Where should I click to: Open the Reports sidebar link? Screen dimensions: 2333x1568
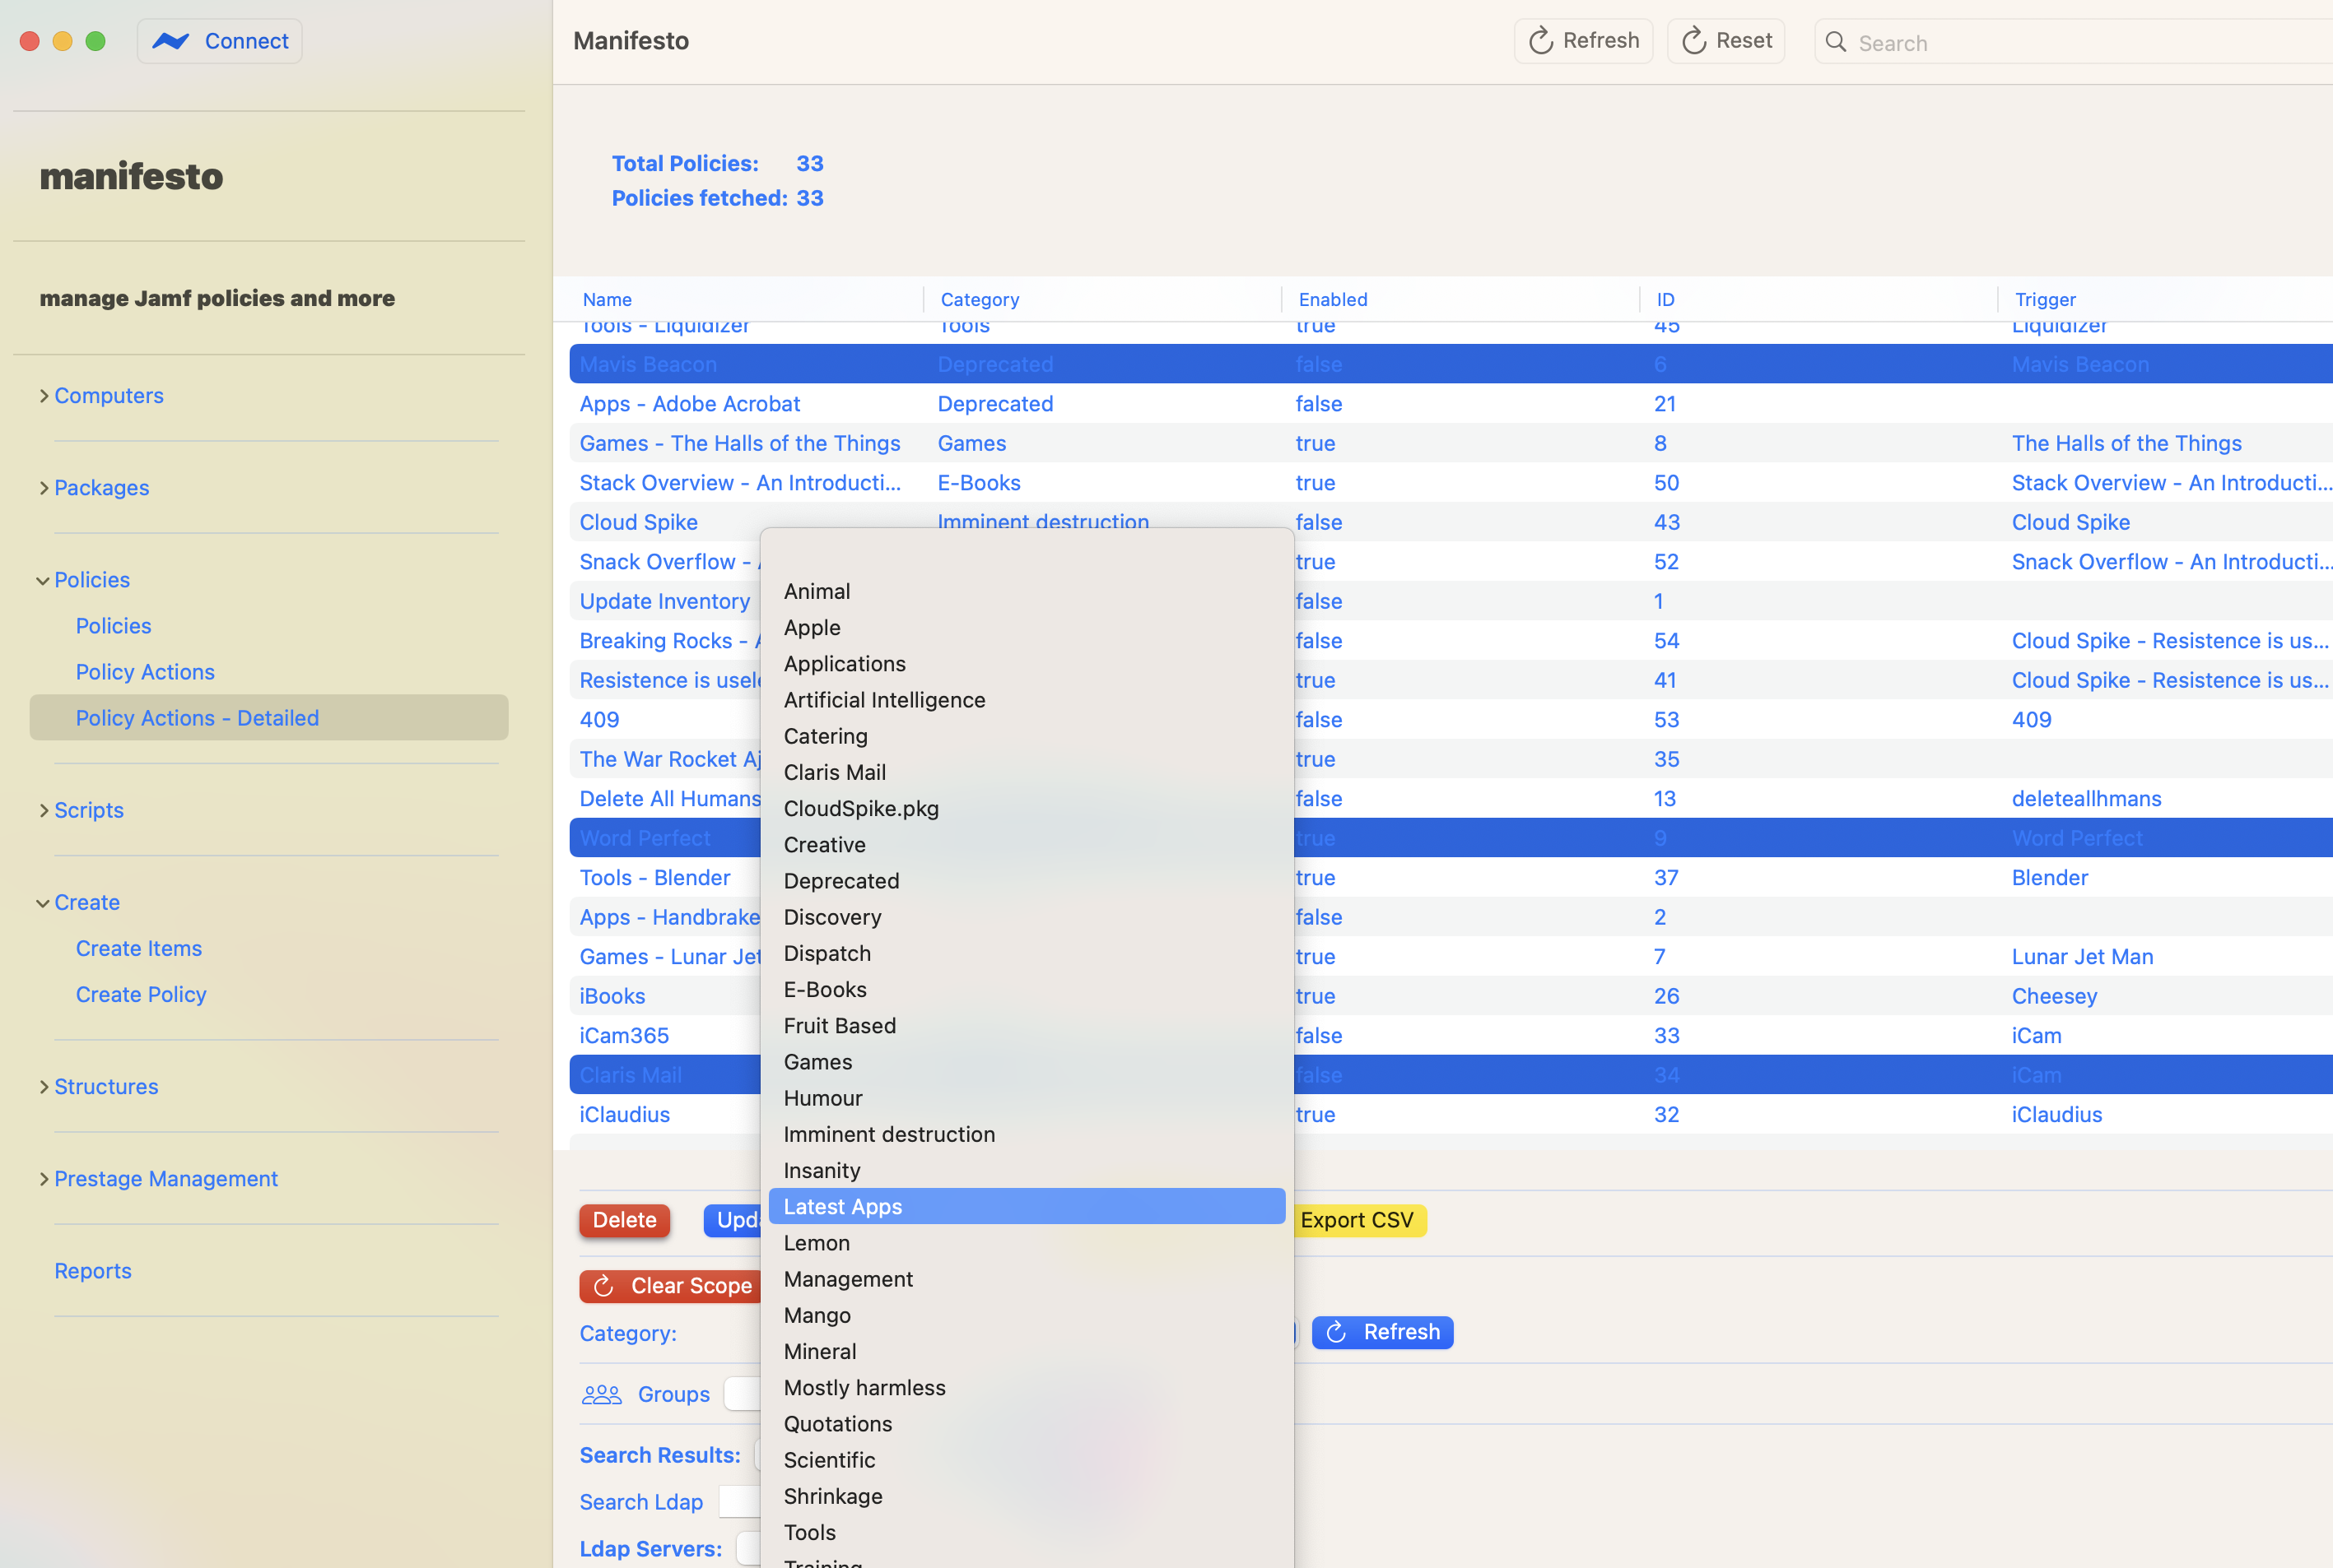pyautogui.click(x=93, y=1271)
